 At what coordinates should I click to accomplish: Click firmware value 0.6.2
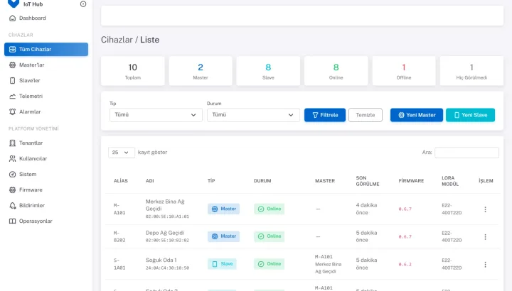(x=405, y=264)
